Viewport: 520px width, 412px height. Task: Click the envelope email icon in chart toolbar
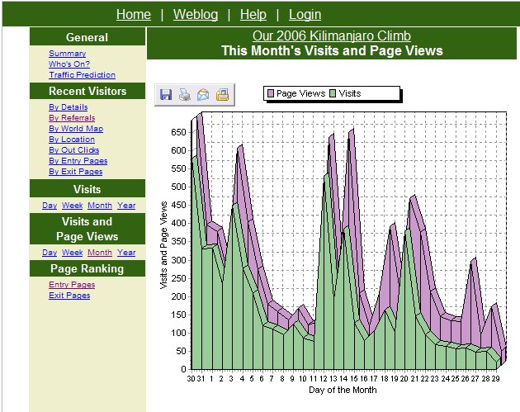click(x=203, y=95)
